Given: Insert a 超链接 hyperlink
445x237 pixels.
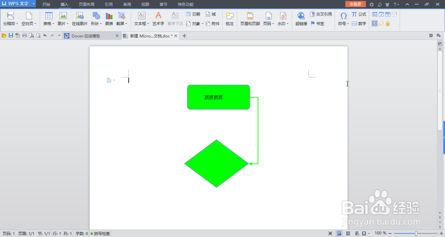Looking at the screenshot, I should (301, 19).
